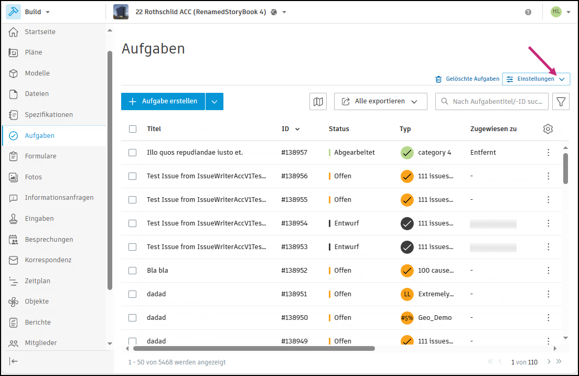This screenshot has width=579, height=376.
Task: Click the Besprechungen calendar icon
Action: pyautogui.click(x=13, y=239)
